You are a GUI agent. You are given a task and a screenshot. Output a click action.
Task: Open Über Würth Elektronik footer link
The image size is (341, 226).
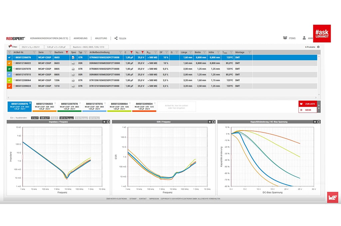tap(116, 199)
